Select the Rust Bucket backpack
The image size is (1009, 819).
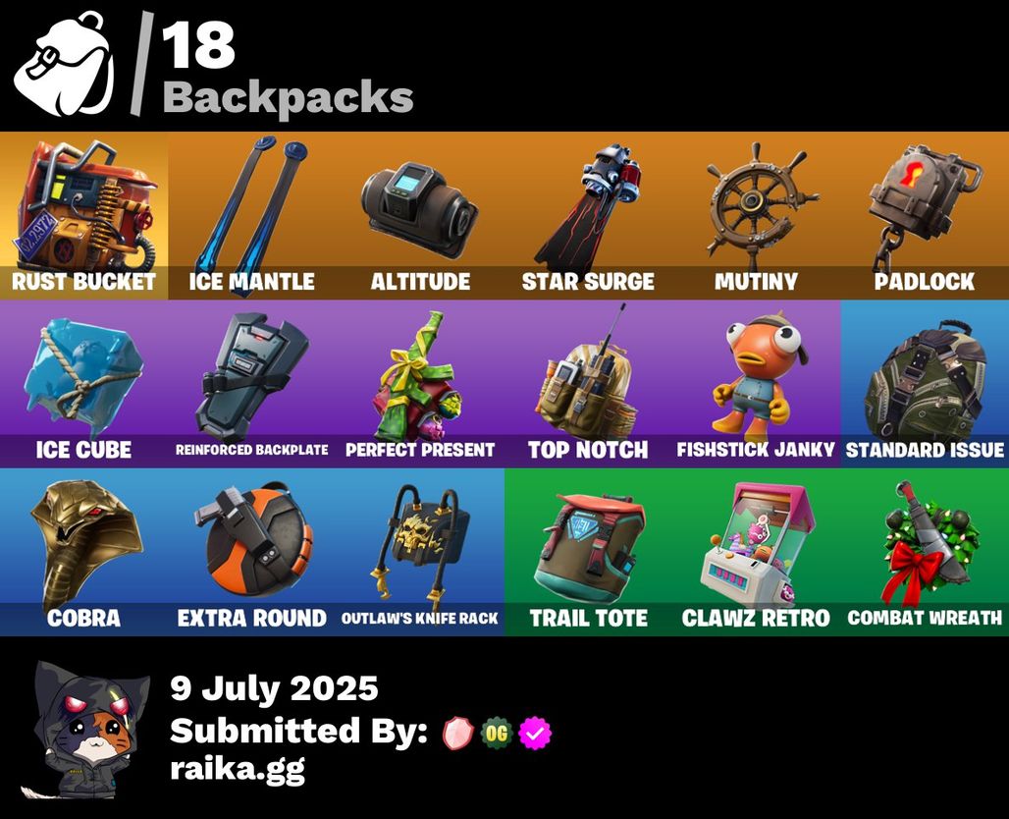coord(83,216)
